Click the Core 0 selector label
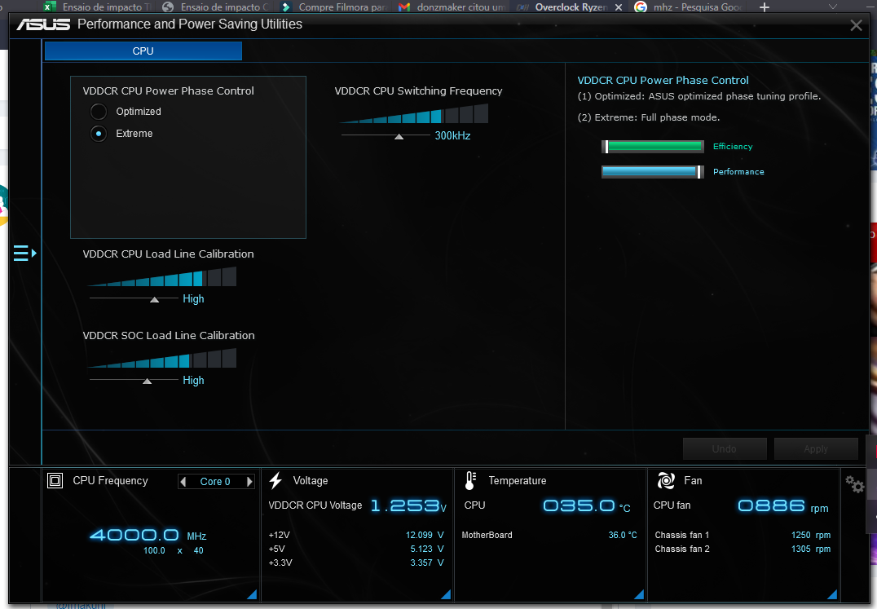 coord(215,482)
